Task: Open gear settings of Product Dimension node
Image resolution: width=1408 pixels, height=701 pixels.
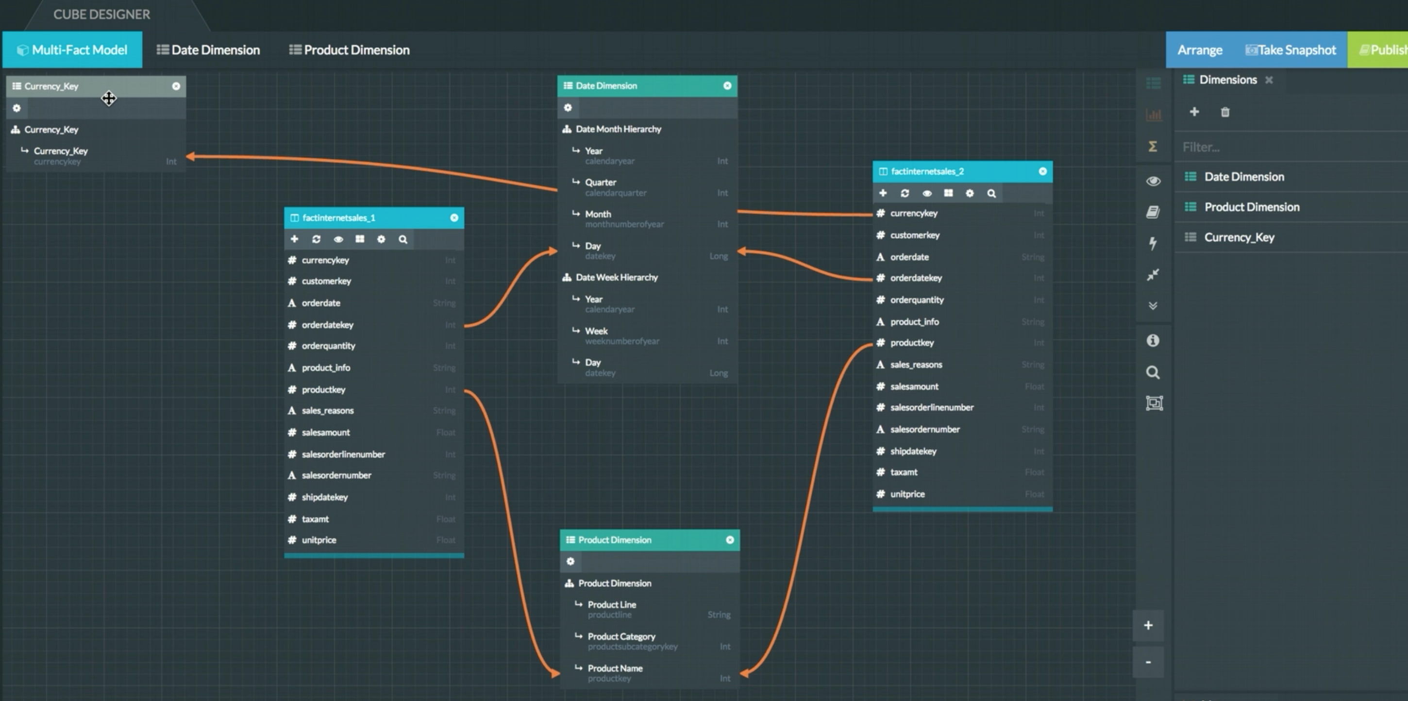Action: coord(570,561)
